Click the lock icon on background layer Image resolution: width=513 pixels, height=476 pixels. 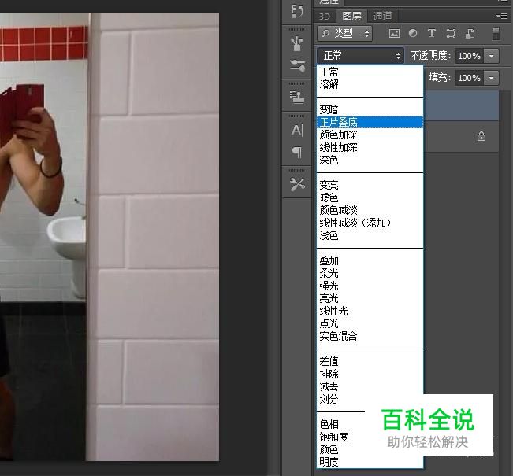click(x=481, y=136)
